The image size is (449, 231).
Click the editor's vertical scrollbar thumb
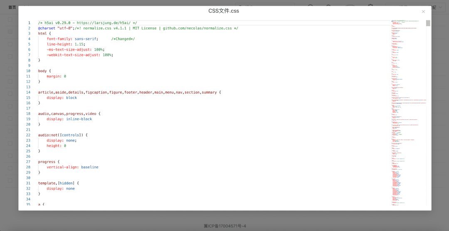(428, 23)
